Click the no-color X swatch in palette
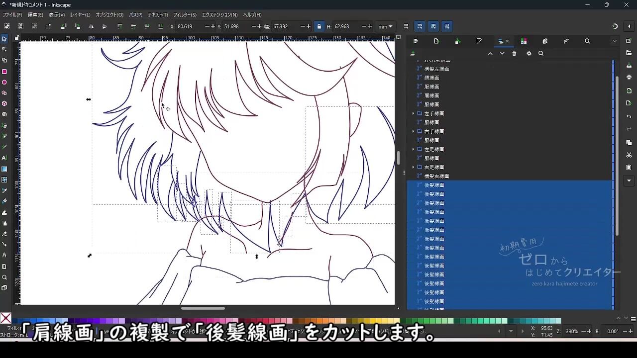Image resolution: width=637 pixels, height=358 pixels. 5,318
